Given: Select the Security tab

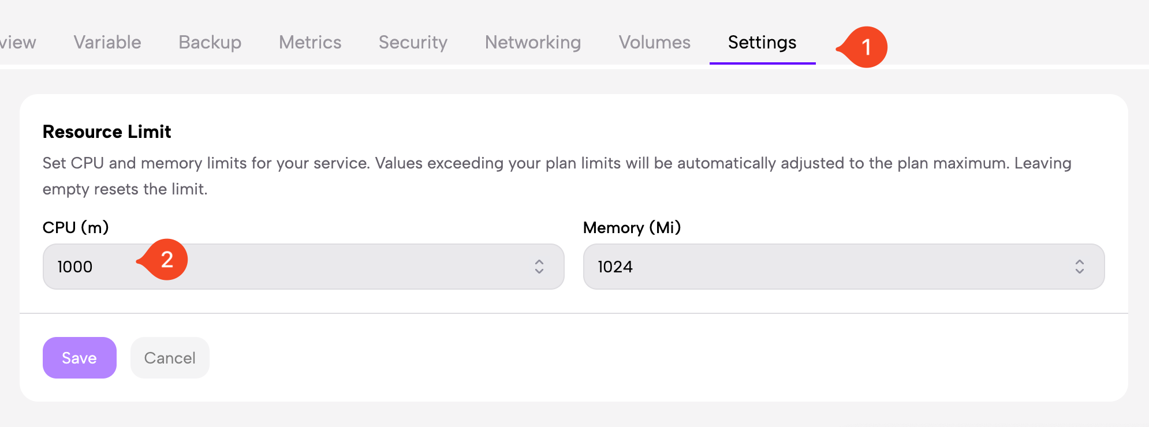Looking at the screenshot, I should tap(413, 42).
